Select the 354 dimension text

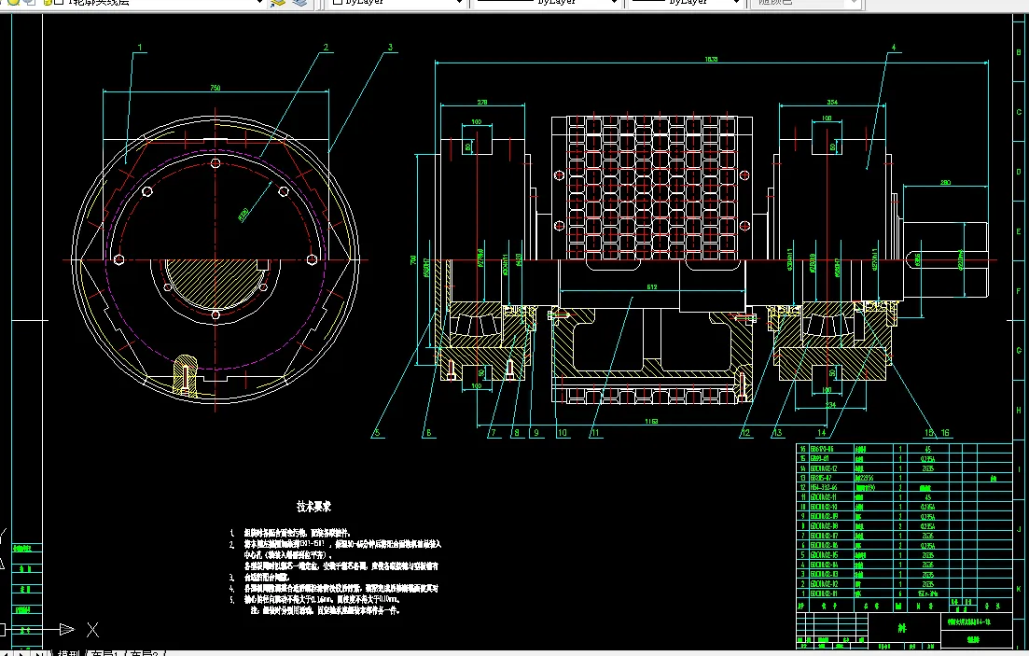[x=832, y=102]
